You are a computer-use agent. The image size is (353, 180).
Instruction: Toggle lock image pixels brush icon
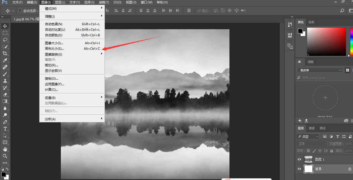314,151
